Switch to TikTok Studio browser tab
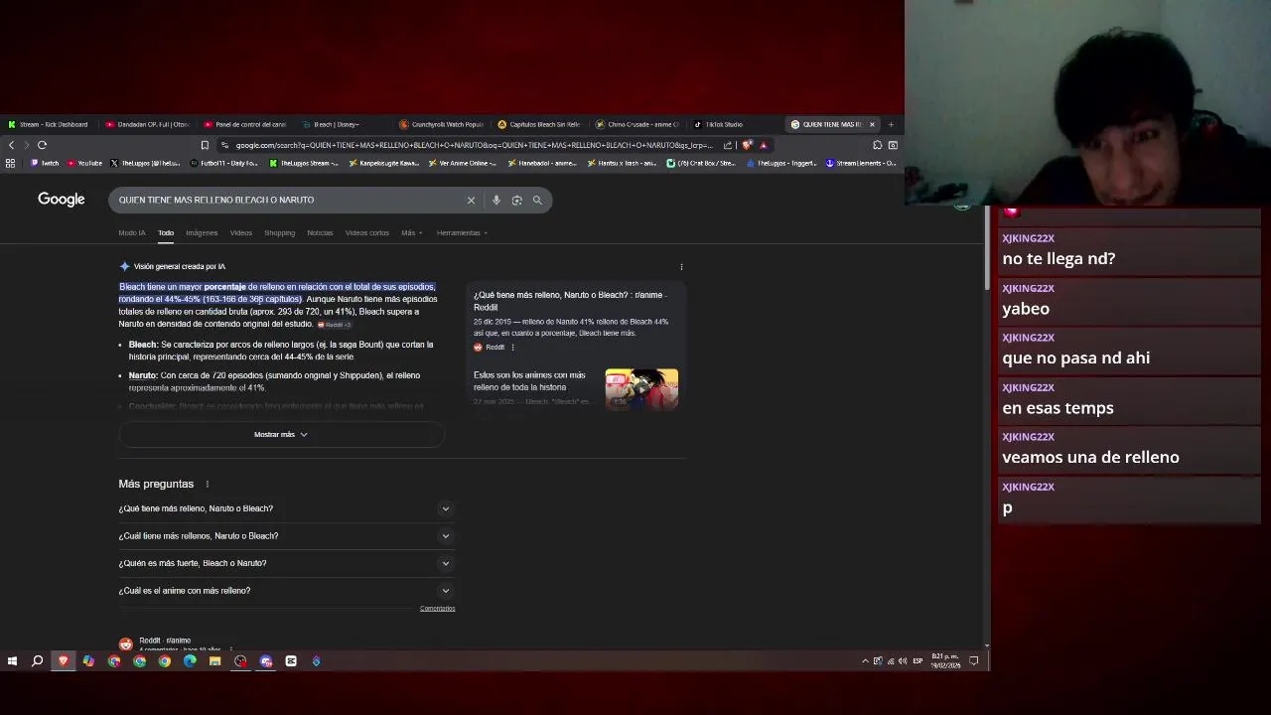This screenshot has height=715, width=1271. (x=735, y=124)
